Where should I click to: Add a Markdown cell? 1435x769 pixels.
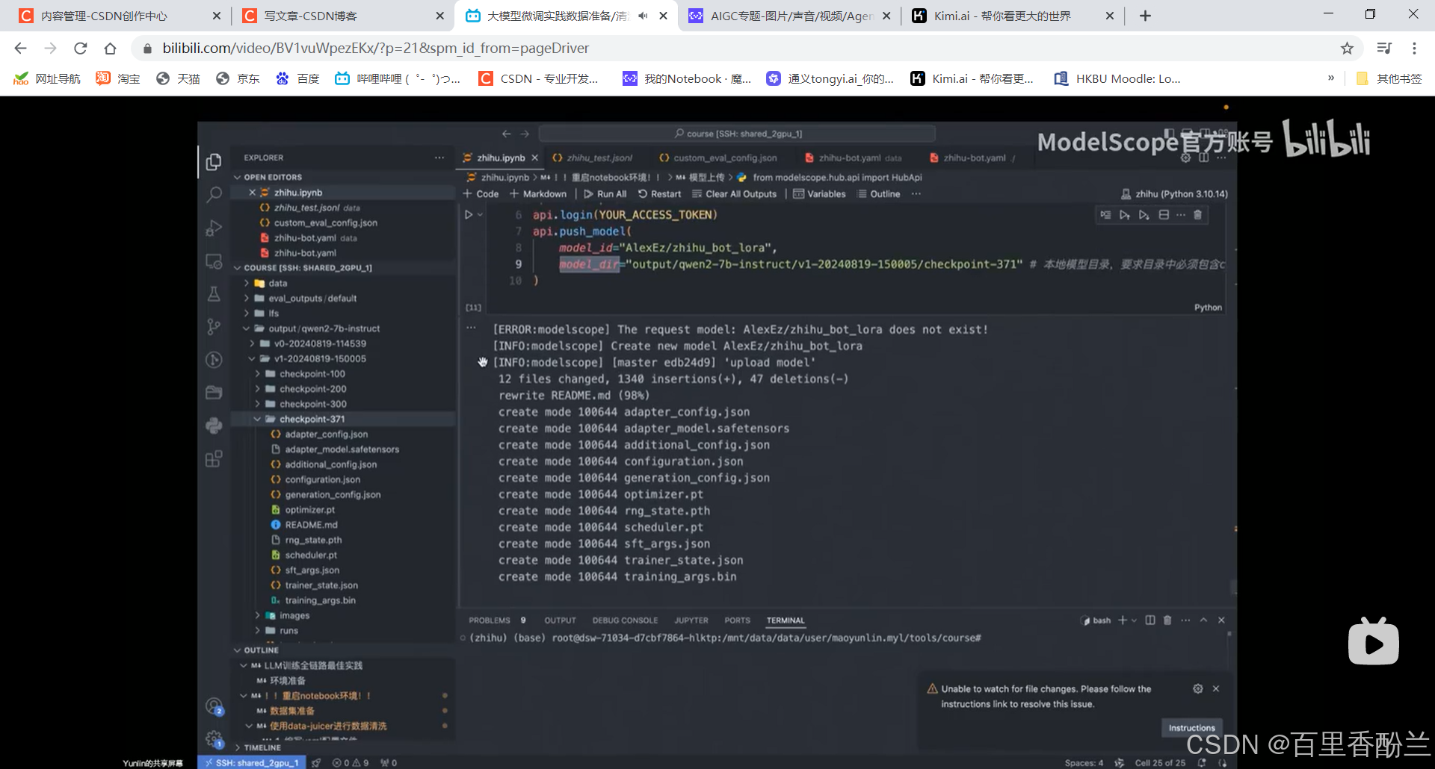coord(538,194)
